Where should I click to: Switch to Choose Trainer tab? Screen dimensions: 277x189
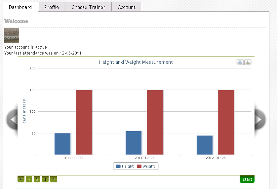88,7
